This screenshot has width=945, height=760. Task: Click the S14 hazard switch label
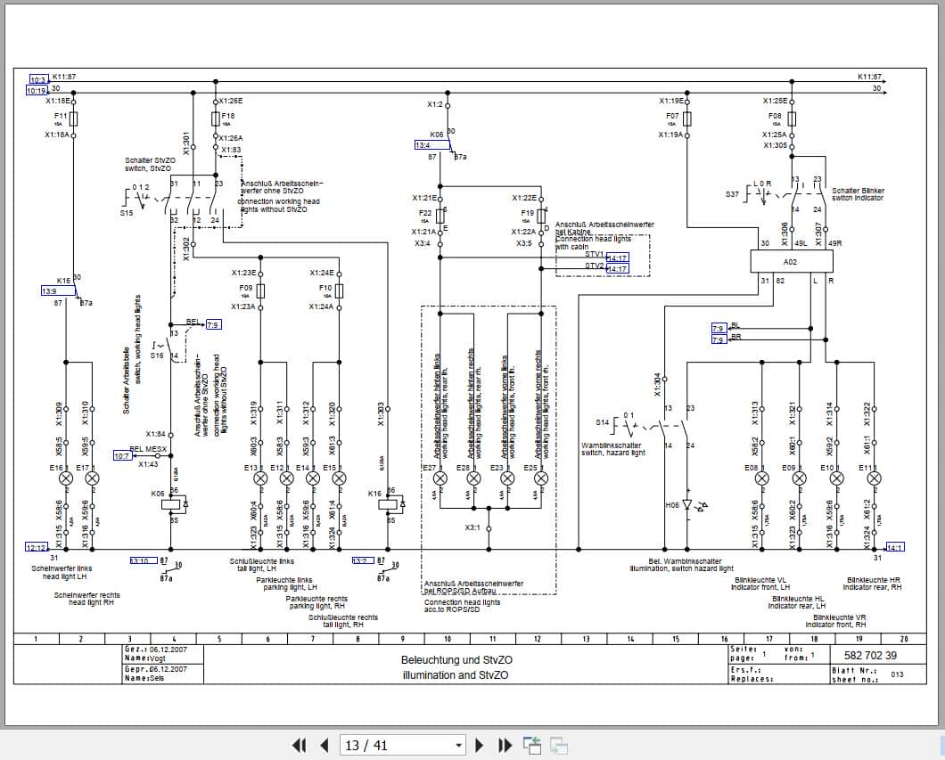pos(602,422)
